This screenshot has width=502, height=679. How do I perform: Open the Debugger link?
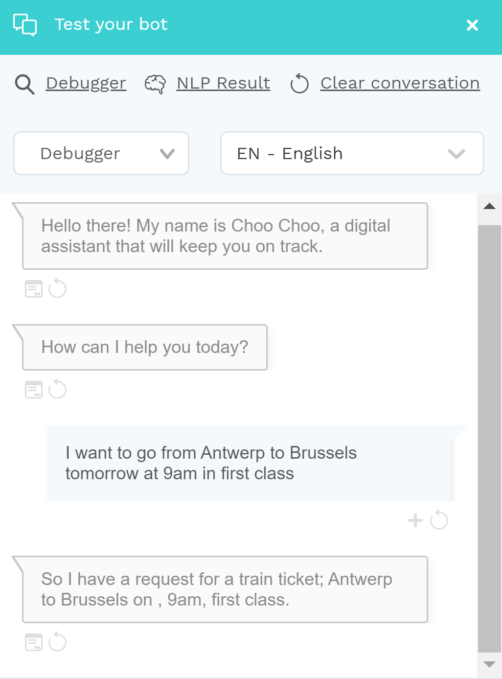click(86, 83)
